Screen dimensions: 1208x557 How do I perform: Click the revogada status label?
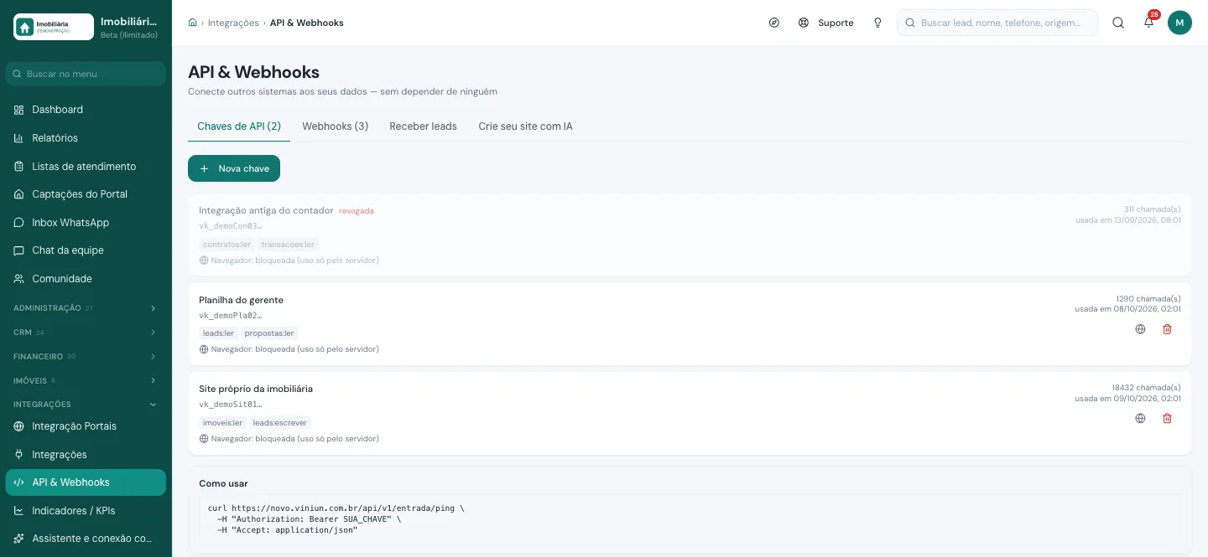click(357, 211)
